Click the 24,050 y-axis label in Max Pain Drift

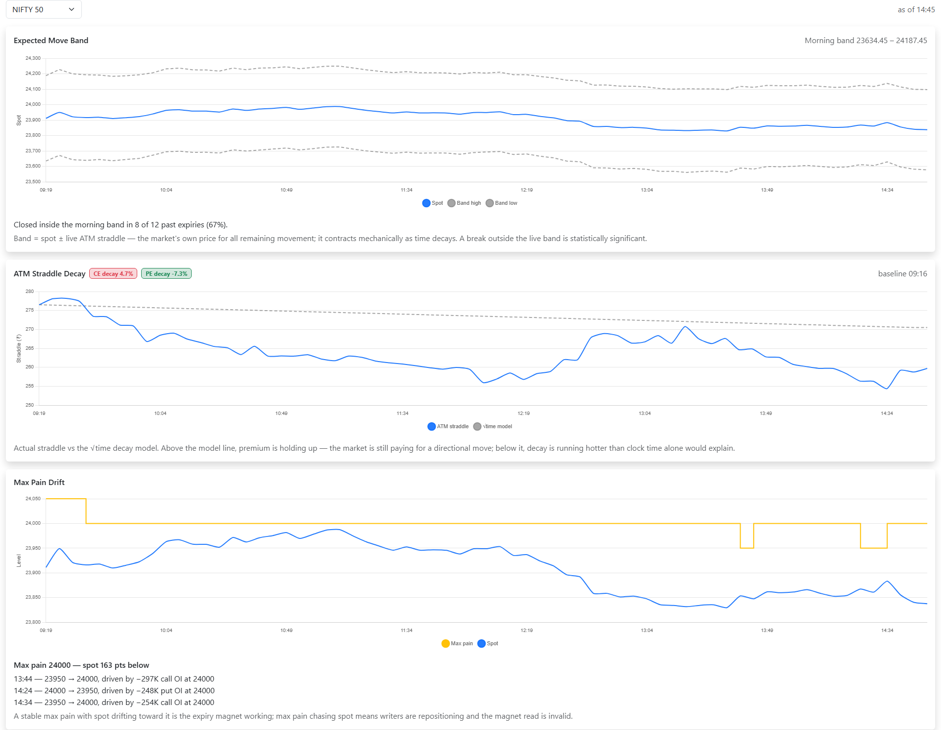[33, 498]
